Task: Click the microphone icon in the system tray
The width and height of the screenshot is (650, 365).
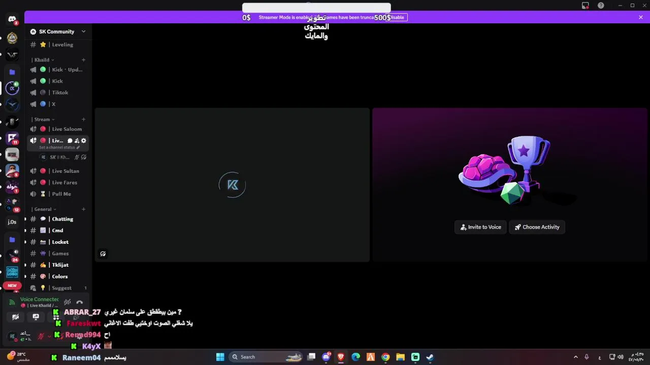Action: [587, 357]
